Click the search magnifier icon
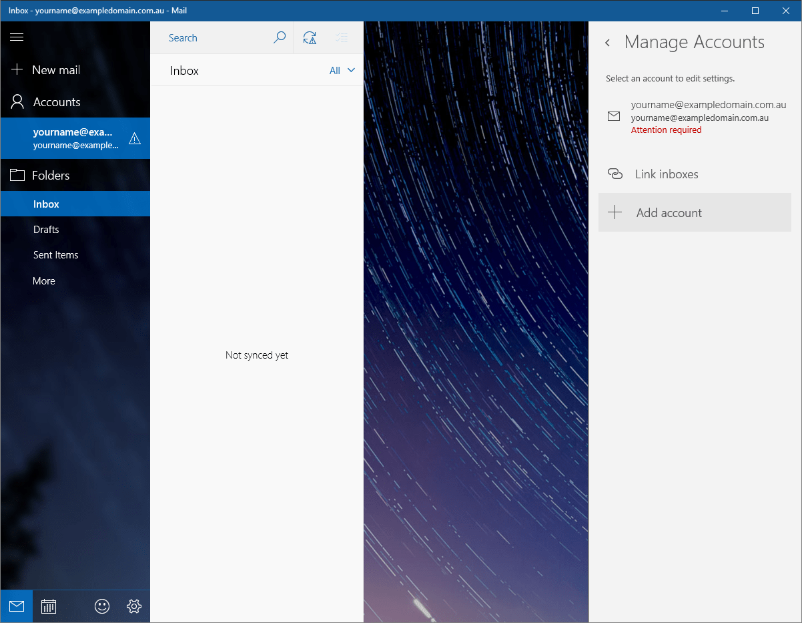802x623 pixels. click(280, 38)
